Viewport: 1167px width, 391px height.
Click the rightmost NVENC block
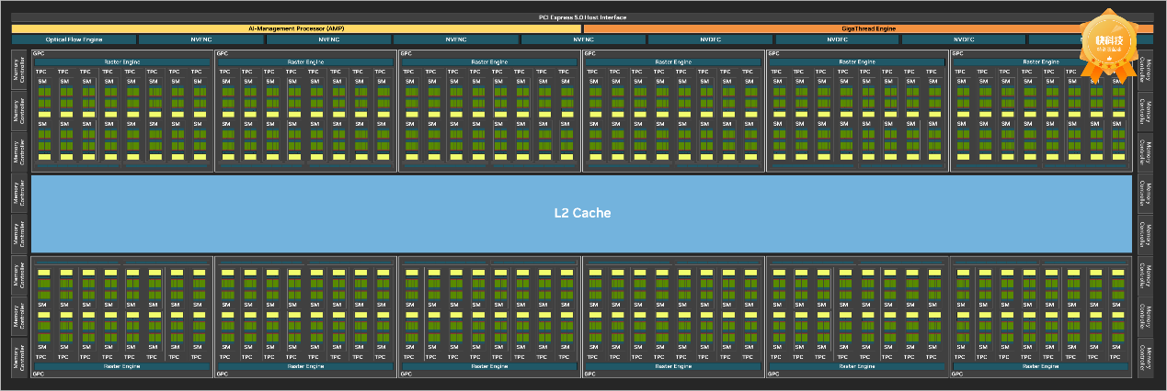pyautogui.click(x=582, y=39)
